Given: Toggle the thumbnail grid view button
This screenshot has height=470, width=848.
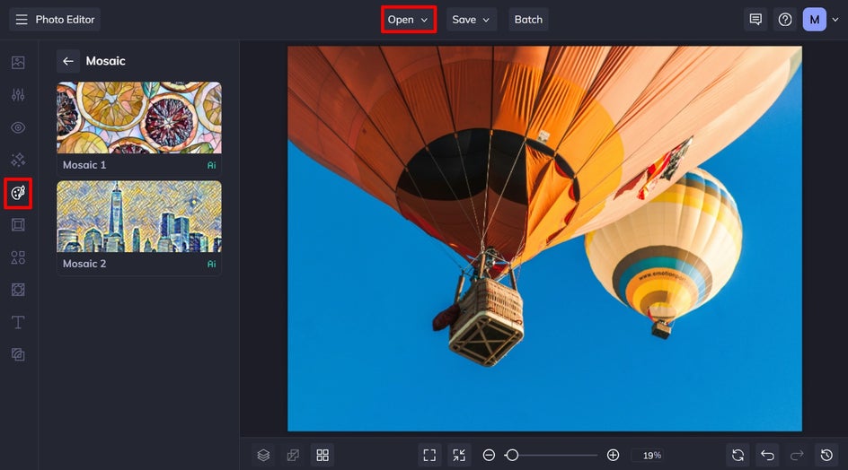Looking at the screenshot, I should (322, 456).
